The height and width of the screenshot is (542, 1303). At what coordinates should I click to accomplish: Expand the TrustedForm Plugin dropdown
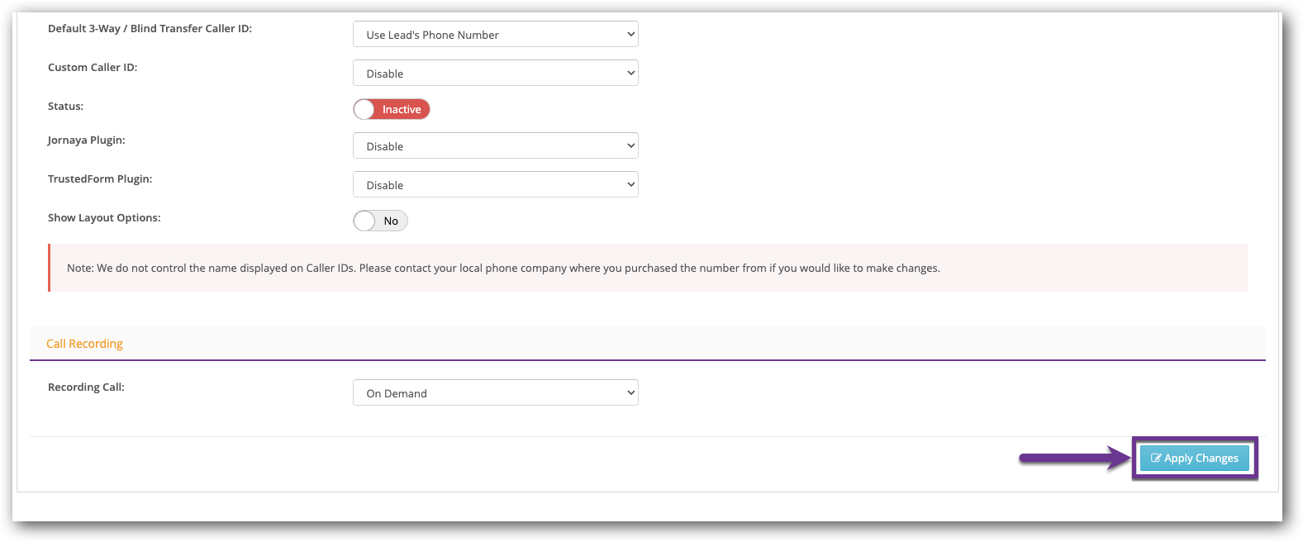click(495, 185)
